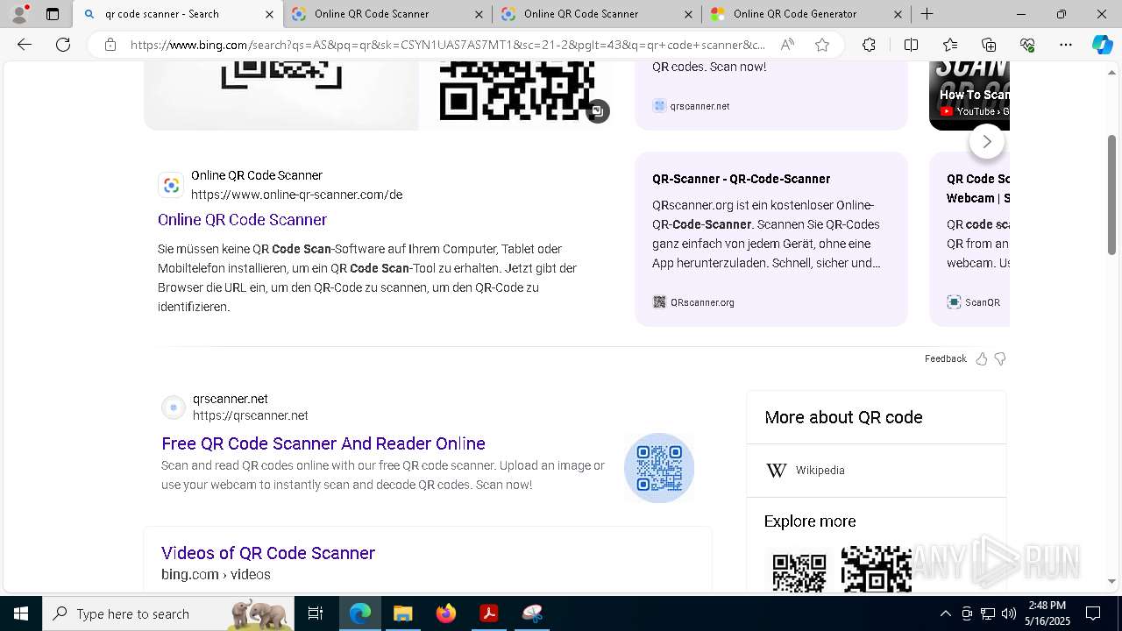The image size is (1122, 631).
Task: Click the https://qrscanner.net URL text
Action: (251, 415)
